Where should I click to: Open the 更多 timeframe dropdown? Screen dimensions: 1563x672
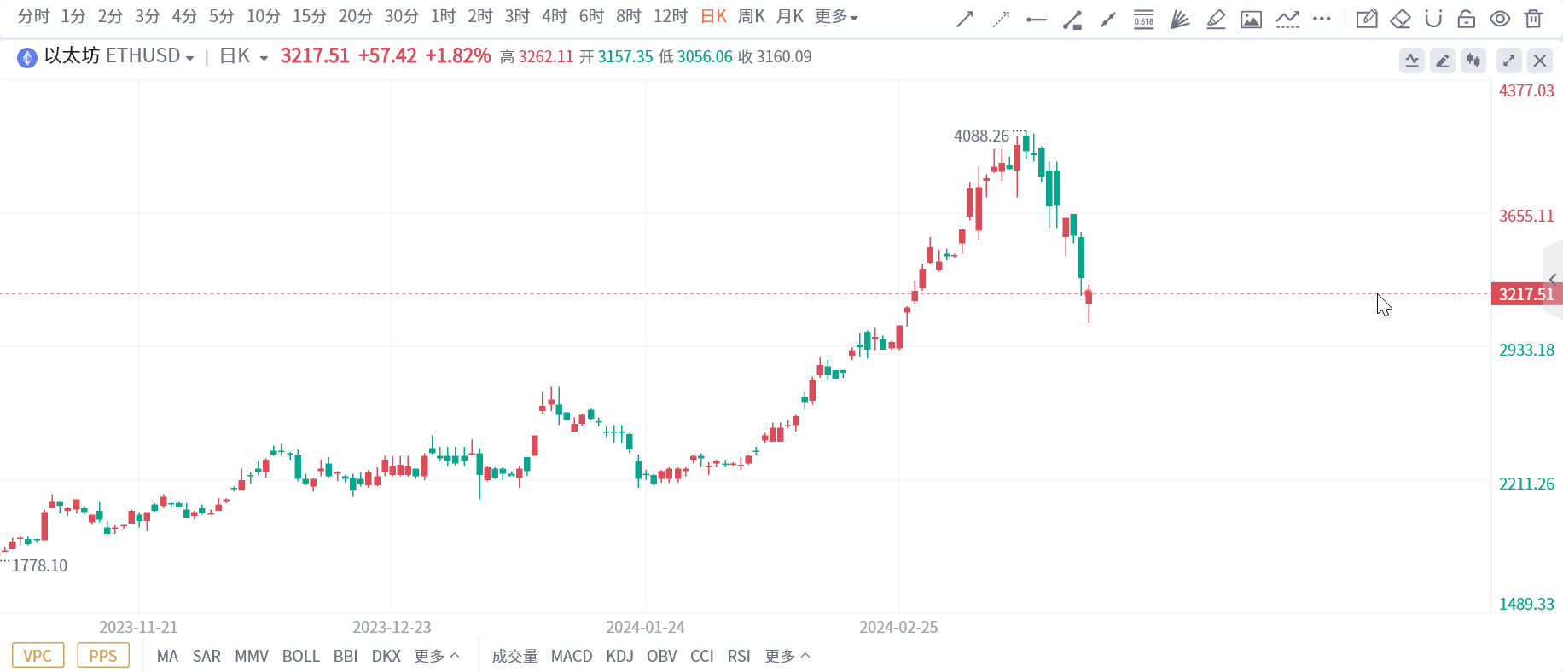pos(836,17)
